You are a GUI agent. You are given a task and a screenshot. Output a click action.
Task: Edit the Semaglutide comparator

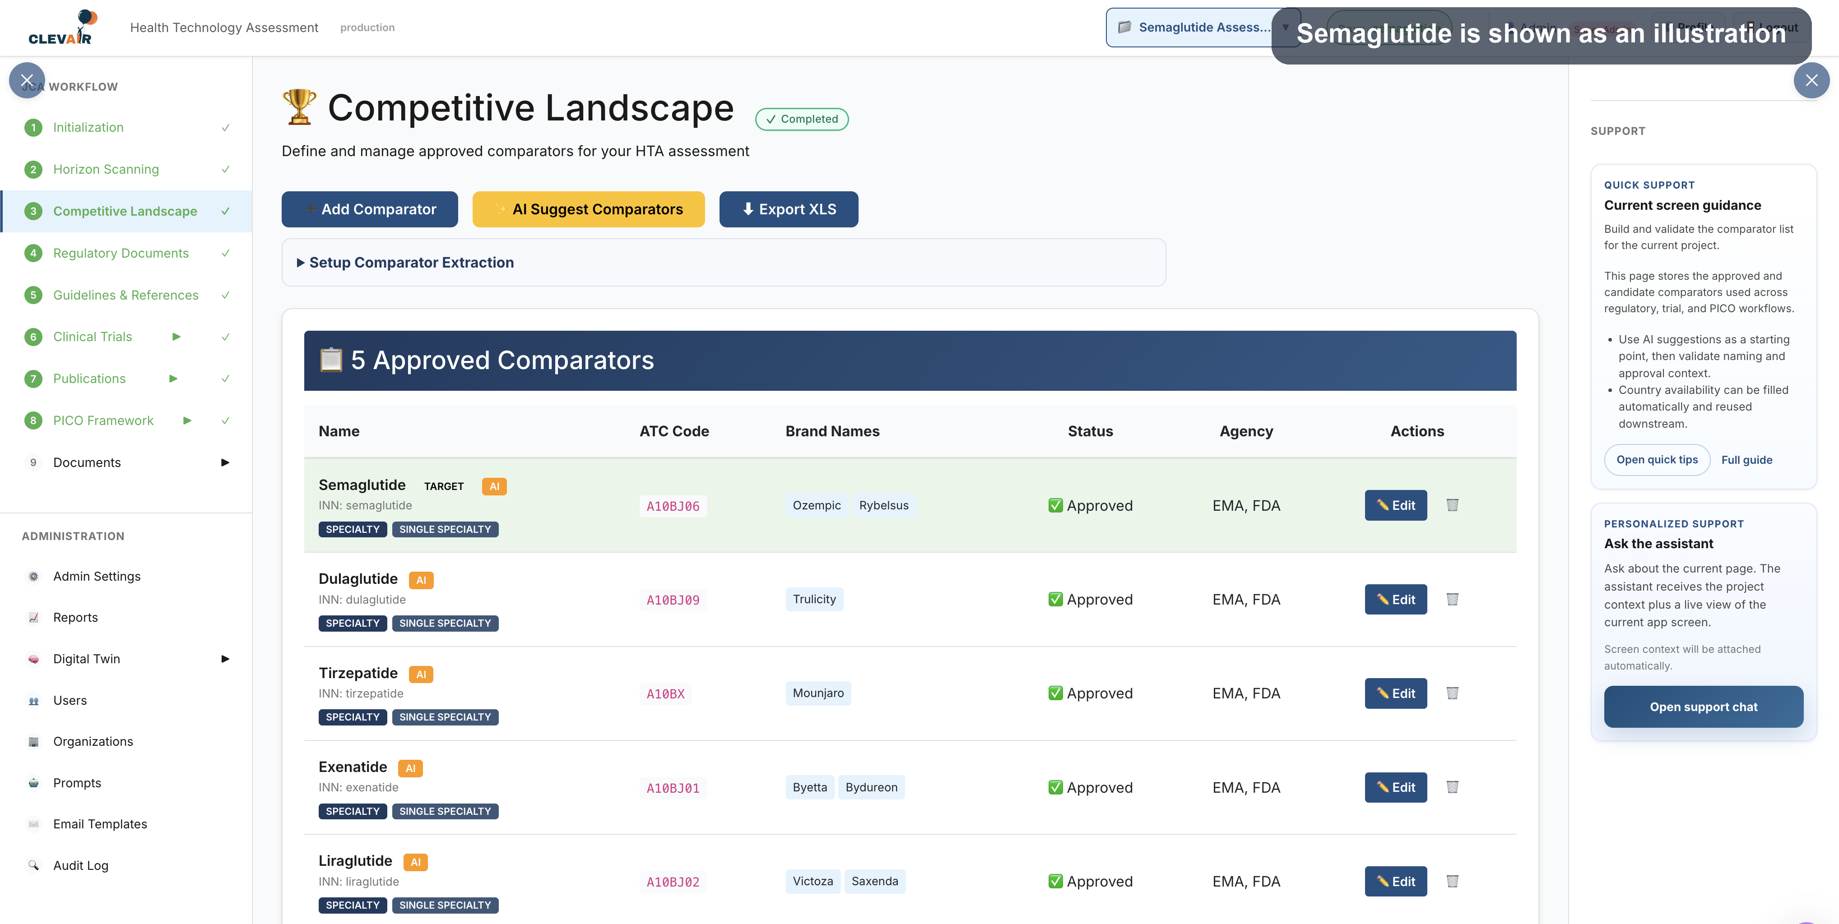pos(1396,505)
